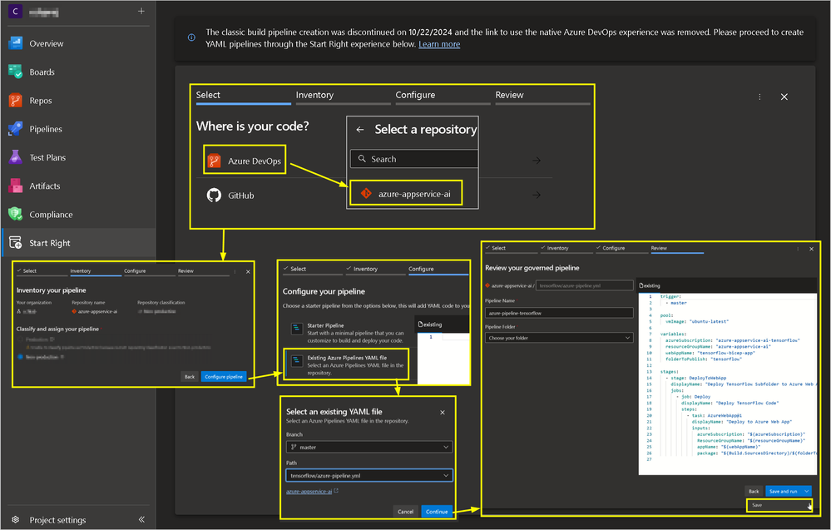Click the Overview icon in the sidebar
The image size is (831, 530).
tap(15, 43)
